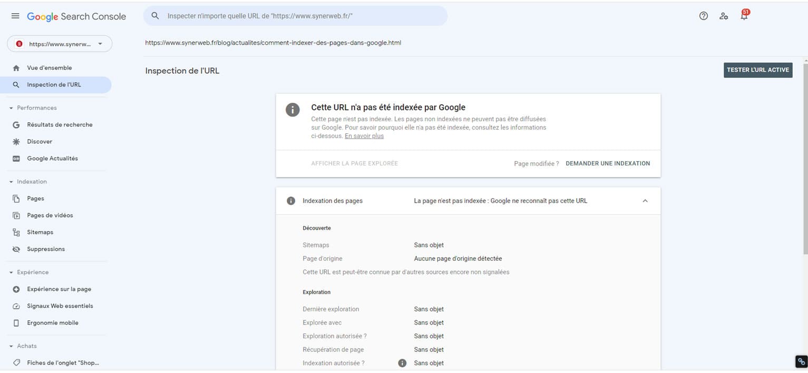Click the "Exploration" section heading
The width and height of the screenshot is (808, 373).
(x=317, y=292)
